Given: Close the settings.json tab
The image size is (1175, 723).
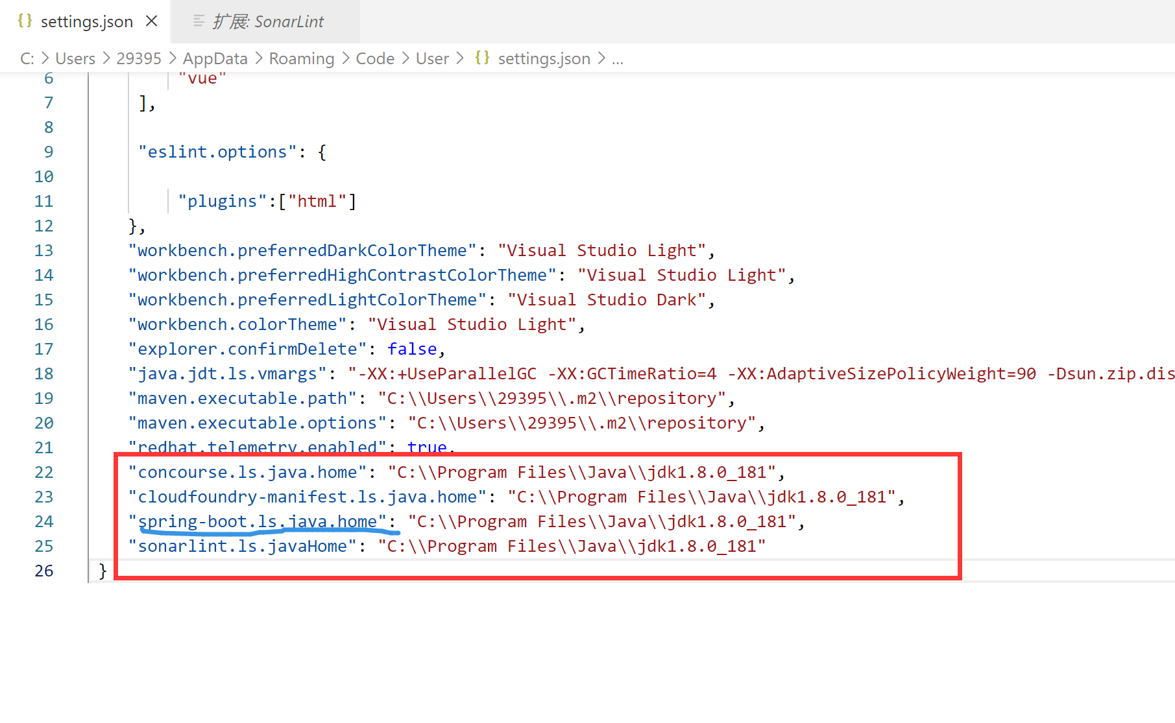Looking at the screenshot, I should [x=152, y=21].
